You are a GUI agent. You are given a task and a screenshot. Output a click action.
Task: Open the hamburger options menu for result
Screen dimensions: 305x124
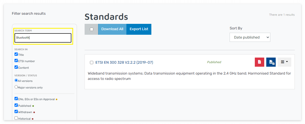pos(284,62)
